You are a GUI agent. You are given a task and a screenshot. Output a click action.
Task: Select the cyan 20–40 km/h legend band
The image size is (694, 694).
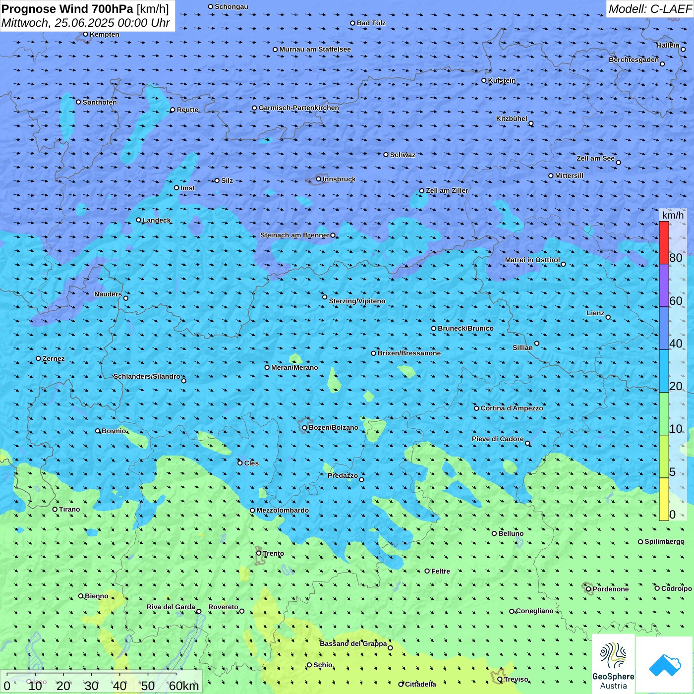pyautogui.click(x=664, y=371)
